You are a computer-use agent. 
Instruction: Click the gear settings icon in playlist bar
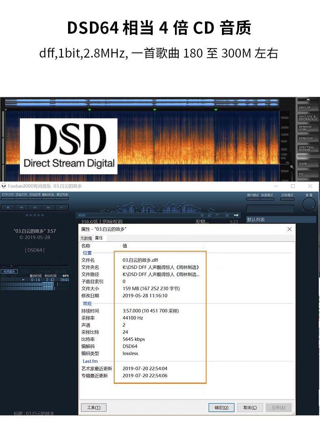202,215
